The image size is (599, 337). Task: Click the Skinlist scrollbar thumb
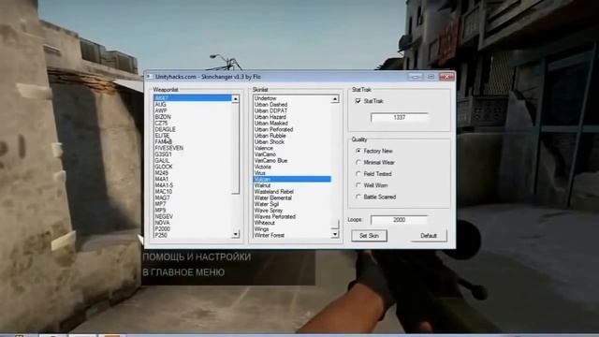click(335, 224)
